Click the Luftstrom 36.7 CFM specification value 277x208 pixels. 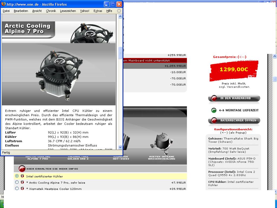64,141
